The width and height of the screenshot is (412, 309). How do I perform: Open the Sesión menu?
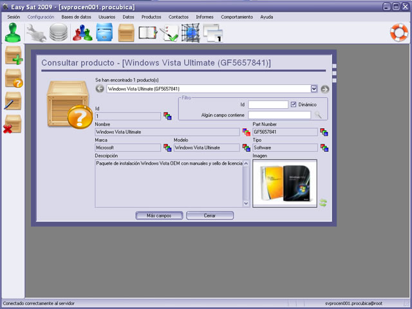click(14, 17)
